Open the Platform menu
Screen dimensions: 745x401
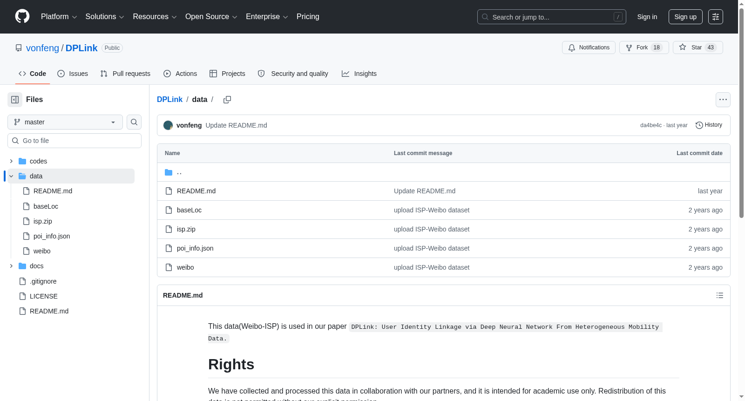(x=59, y=17)
